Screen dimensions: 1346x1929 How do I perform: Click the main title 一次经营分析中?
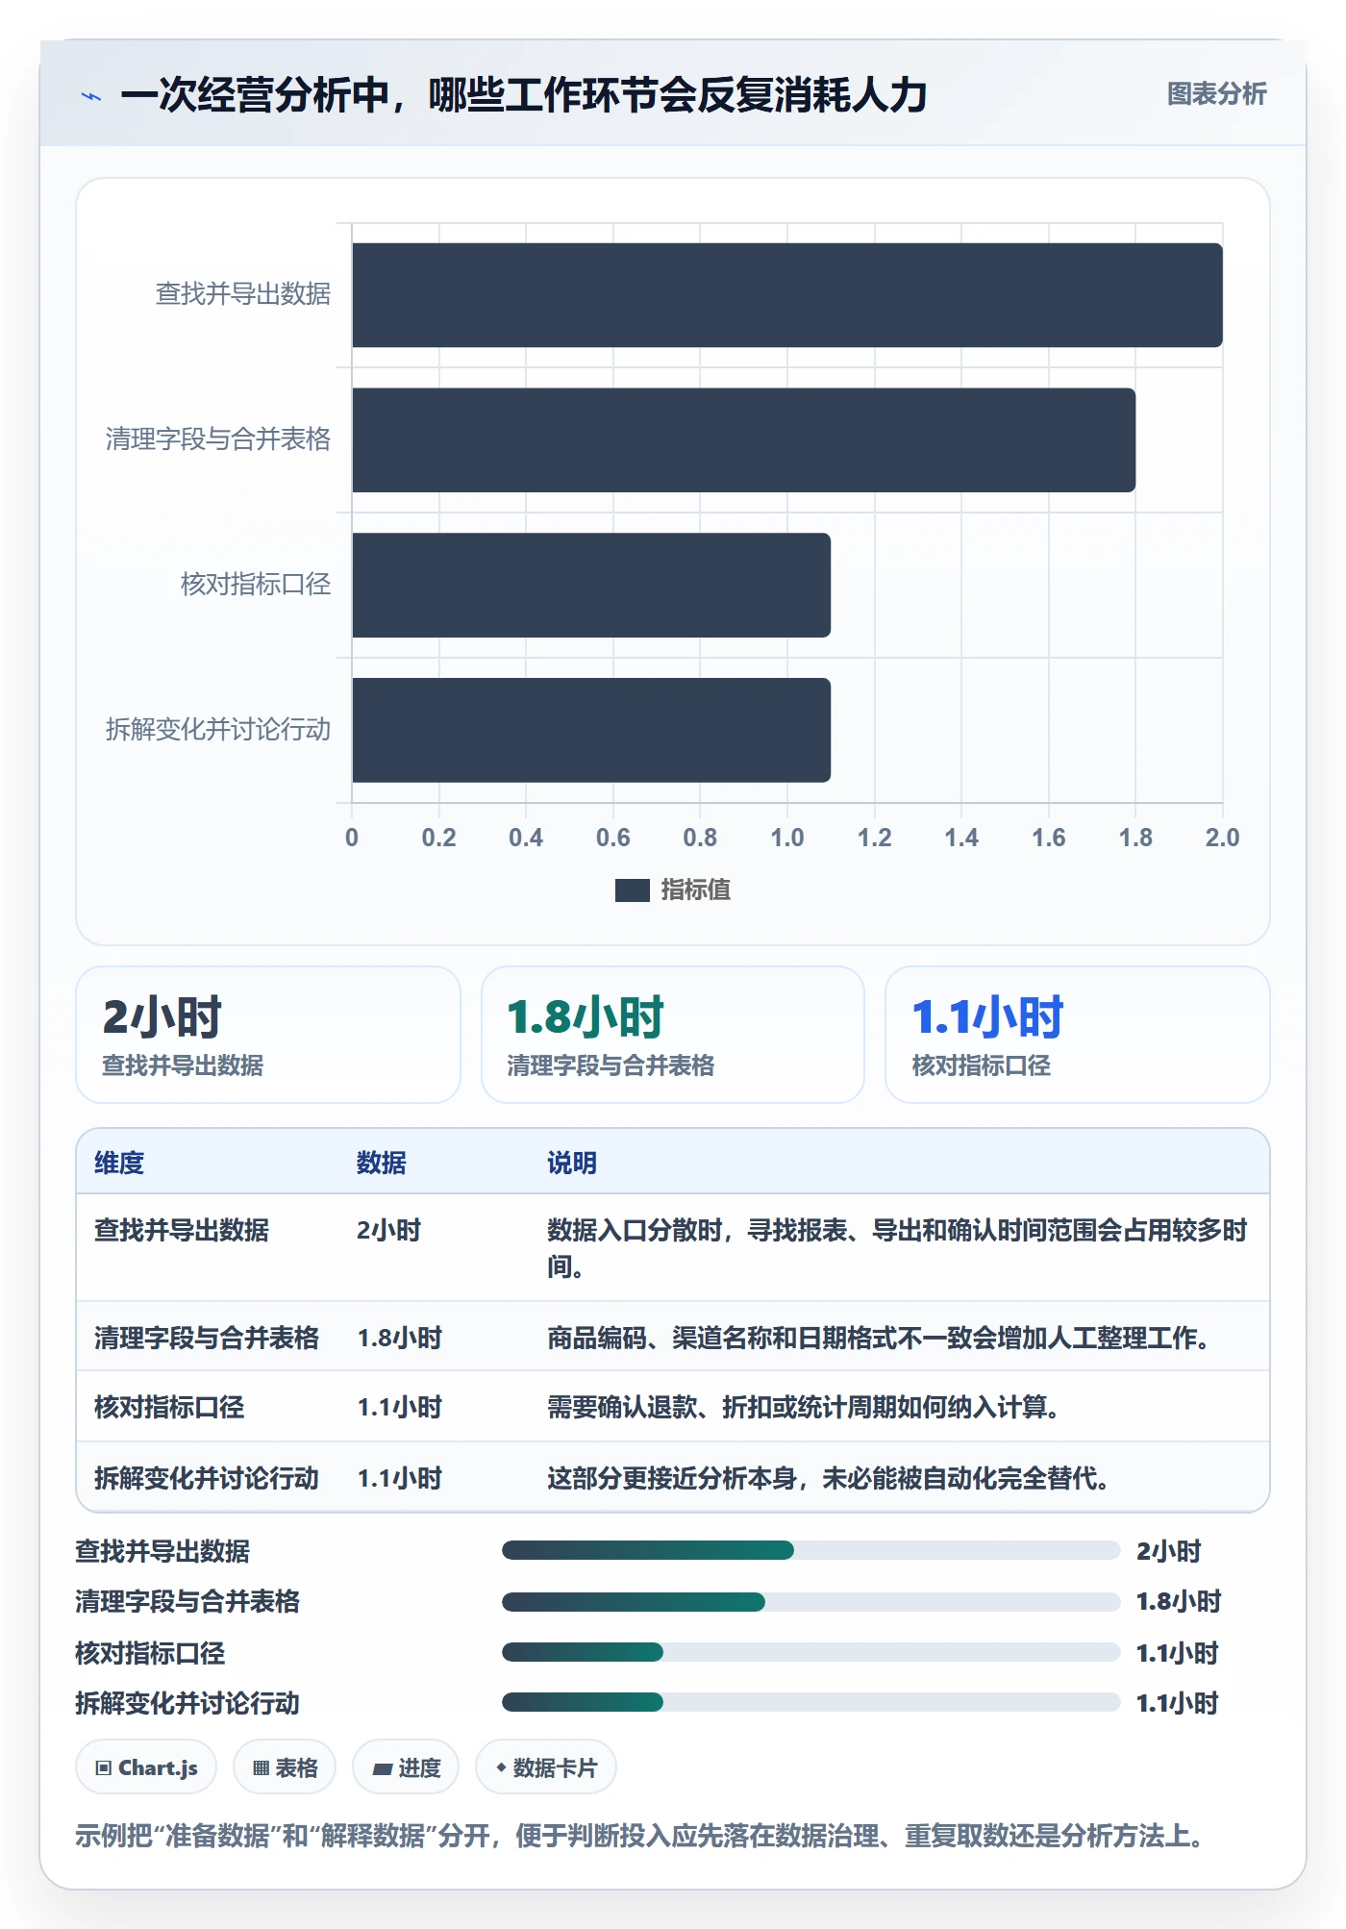tap(524, 95)
